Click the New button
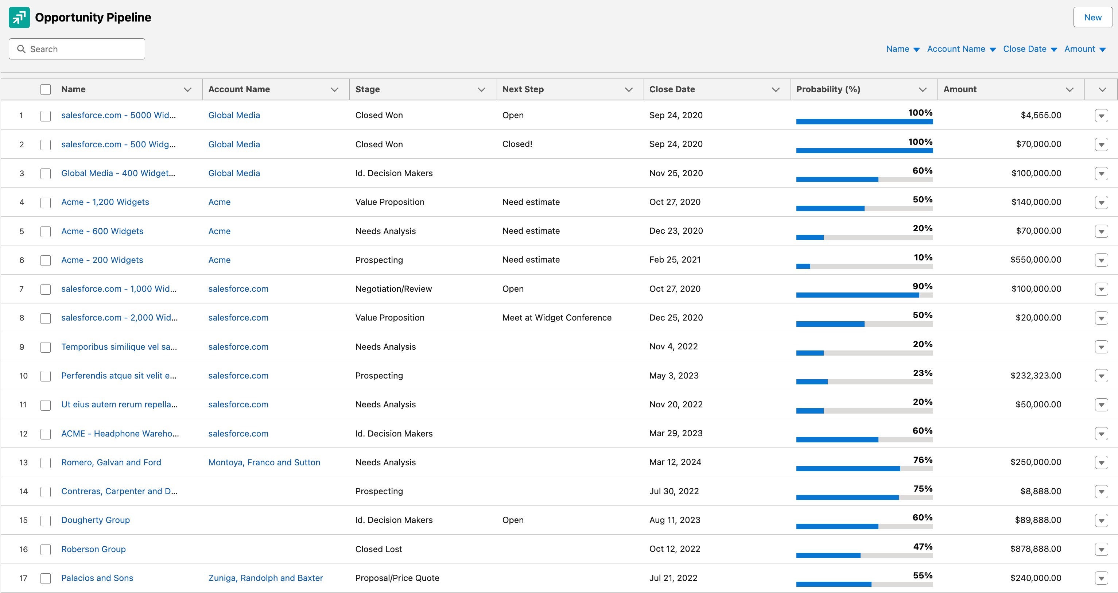The image size is (1118, 593). coord(1092,18)
